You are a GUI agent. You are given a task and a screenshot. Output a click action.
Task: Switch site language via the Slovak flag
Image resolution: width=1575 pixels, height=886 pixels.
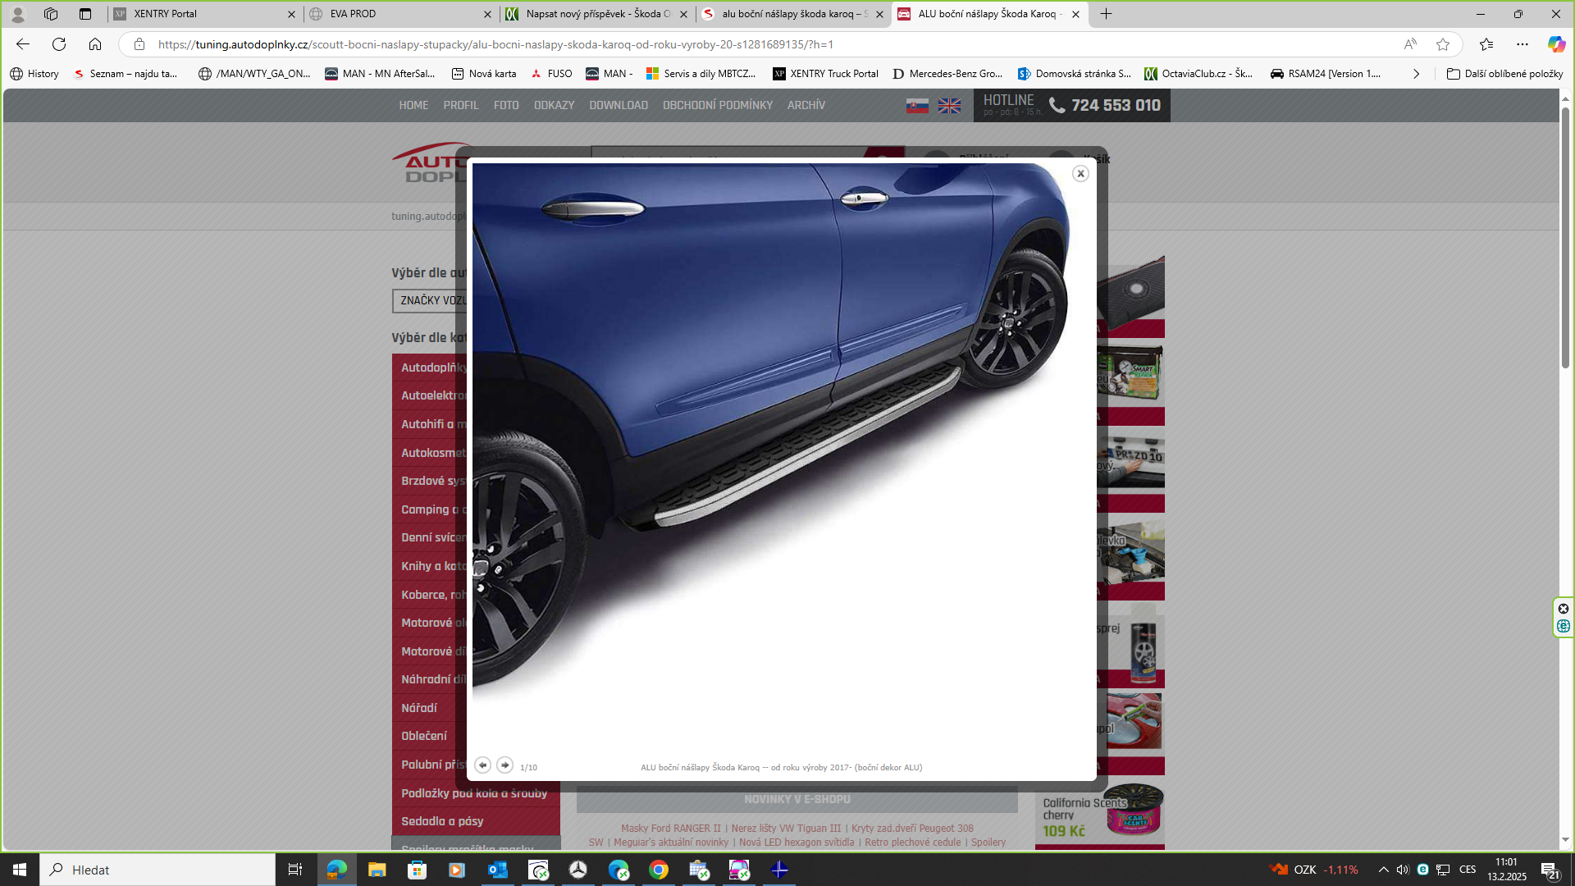point(917,106)
